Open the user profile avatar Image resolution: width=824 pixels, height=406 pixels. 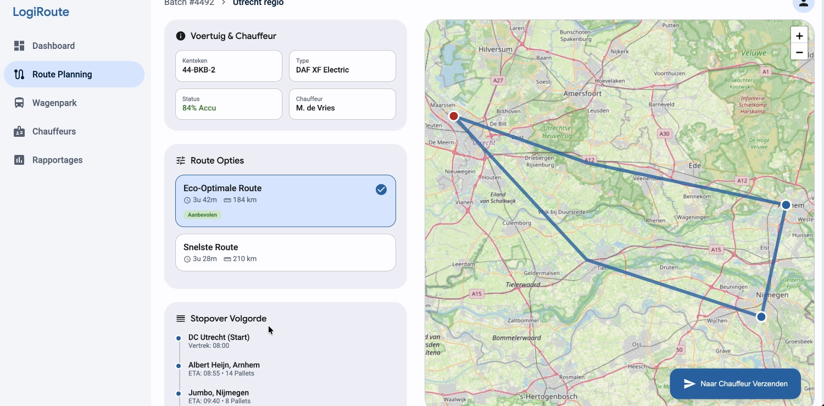(x=803, y=4)
